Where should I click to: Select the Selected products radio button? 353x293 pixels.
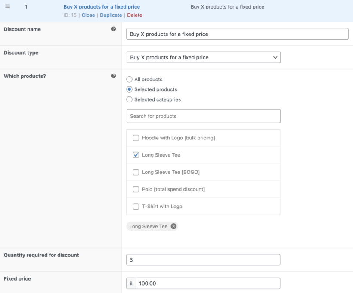pyautogui.click(x=129, y=89)
